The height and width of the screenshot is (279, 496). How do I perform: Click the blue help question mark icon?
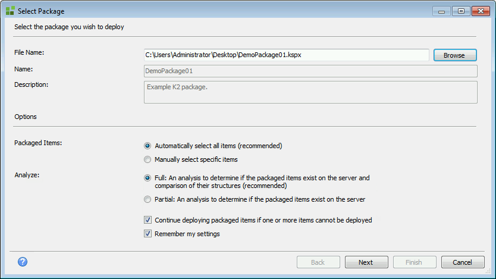[x=23, y=262]
